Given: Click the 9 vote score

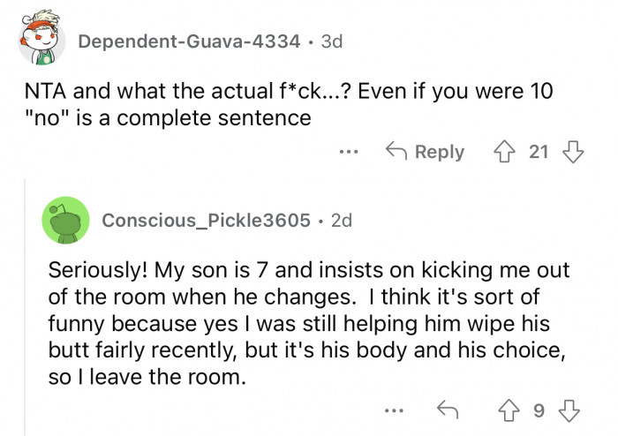Looking at the screenshot, I should (x=541, y=409).
